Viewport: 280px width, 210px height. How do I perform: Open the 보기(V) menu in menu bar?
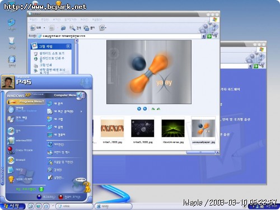[x=57, y=20]
